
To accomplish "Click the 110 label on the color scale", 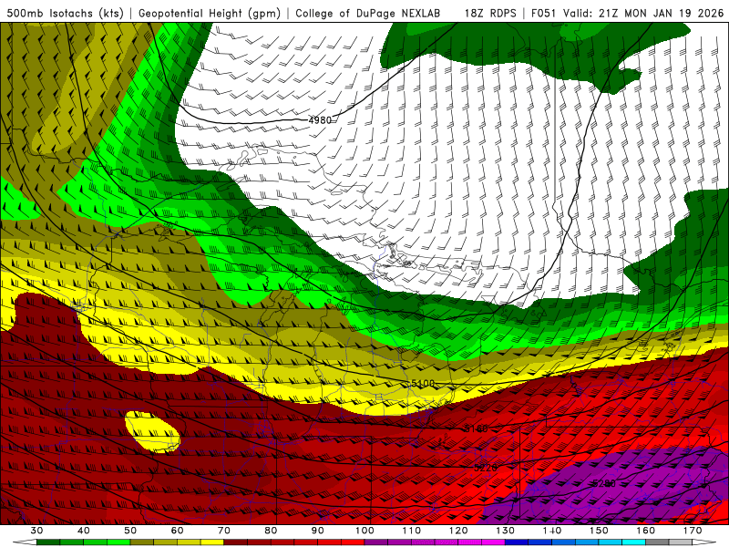I will tap(412, 531).
